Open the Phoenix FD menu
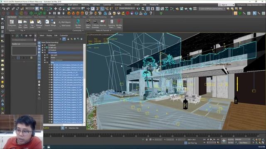 [x=154, y=5]
